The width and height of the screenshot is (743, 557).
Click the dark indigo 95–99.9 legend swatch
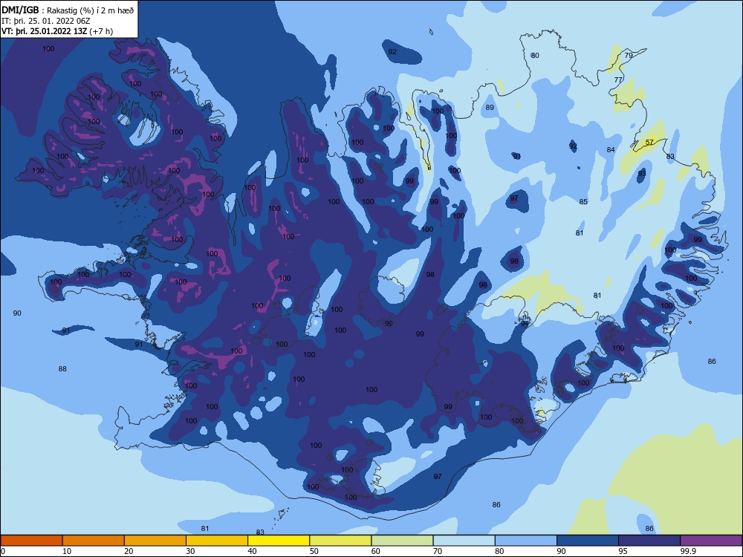pos(649,541)
